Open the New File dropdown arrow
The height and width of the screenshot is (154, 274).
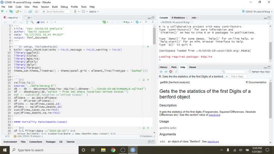point(6,12)
